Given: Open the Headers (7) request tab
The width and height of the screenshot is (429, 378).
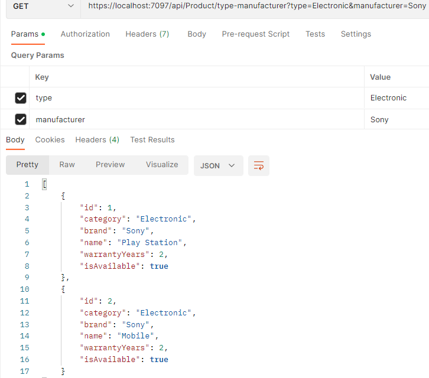Looking at the screenshot, I should pos(147,34).
